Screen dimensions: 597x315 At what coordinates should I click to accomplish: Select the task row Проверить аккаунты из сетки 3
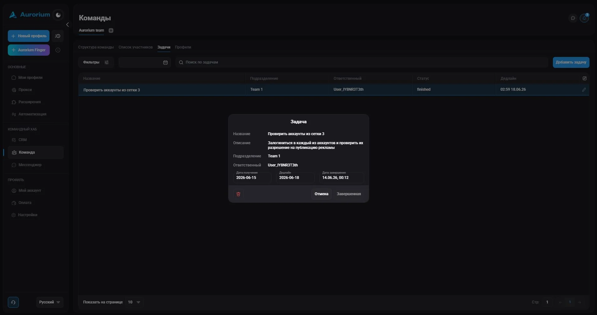coord(334,90)
